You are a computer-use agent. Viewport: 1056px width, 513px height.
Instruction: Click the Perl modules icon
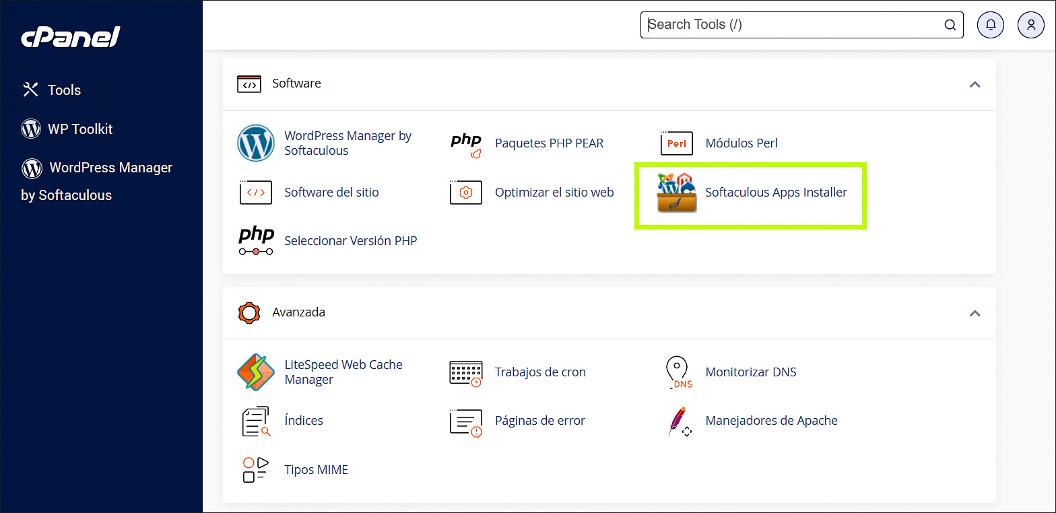[676, 143]
